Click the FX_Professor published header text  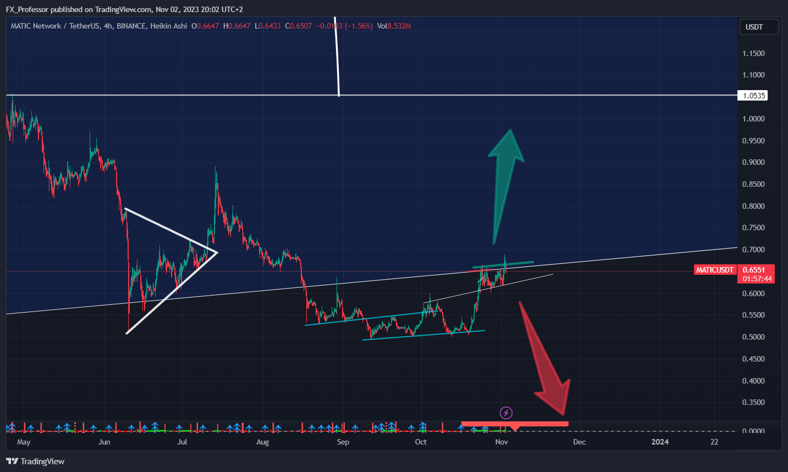pyautogui.click(x=124, y=9)
